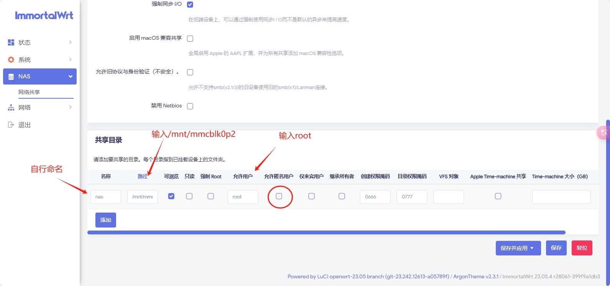Click the 共享目录 section heading
610x286 pixels.
(x=108, y=140)
